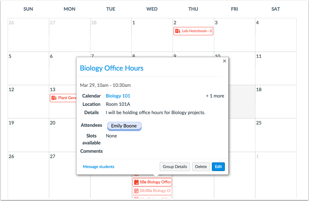Open the Biology Office Hours title link
The height and width of the screenshot is (201, 309).
[111, 68]
